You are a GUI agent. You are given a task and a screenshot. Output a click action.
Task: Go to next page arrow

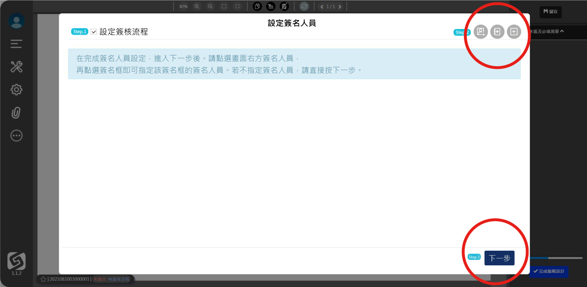[x=340, y=7]
